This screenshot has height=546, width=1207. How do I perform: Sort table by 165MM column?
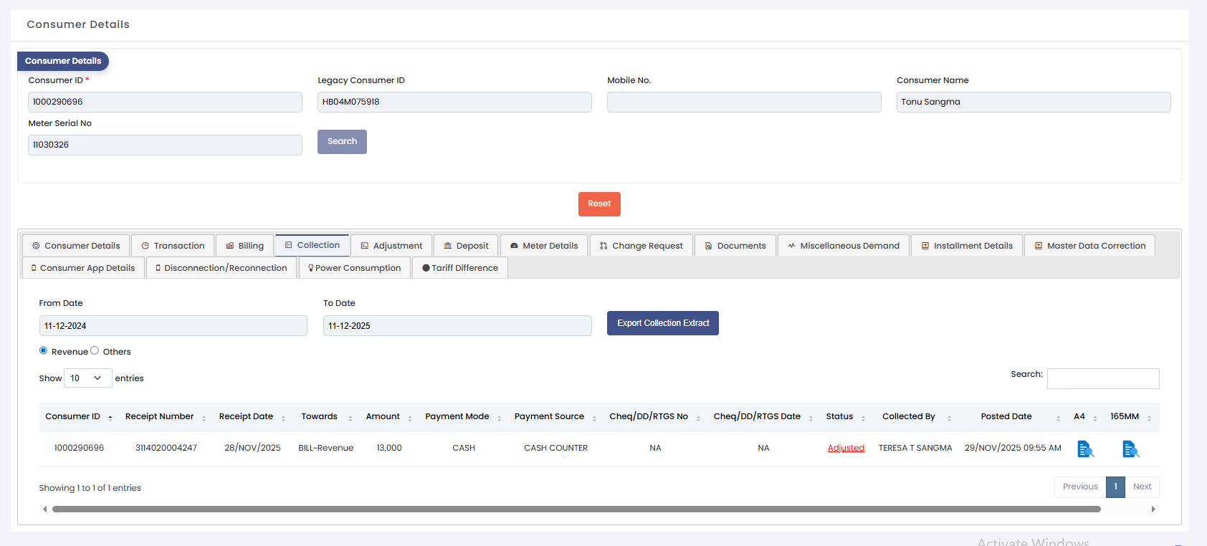1132,416
